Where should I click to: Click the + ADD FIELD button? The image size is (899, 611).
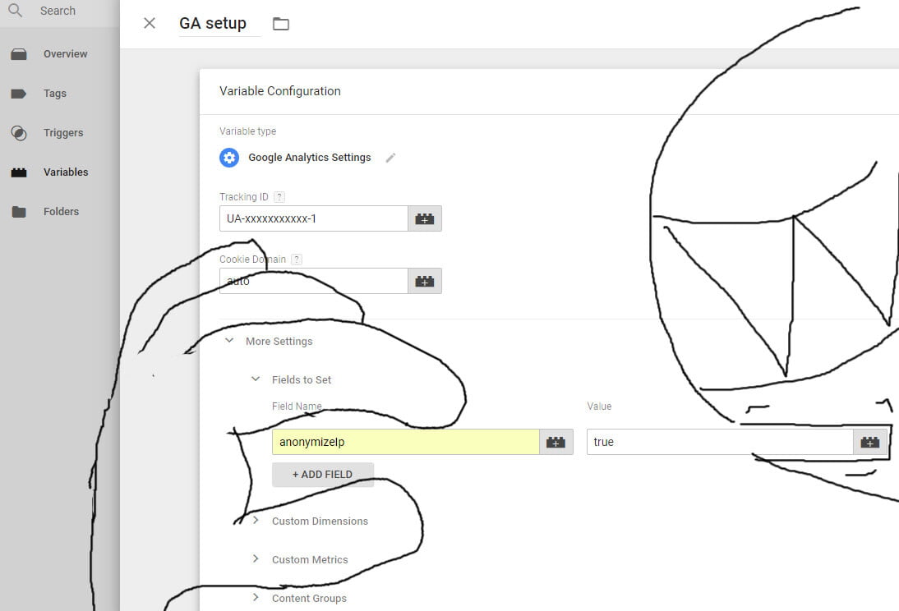click(322, 475)
